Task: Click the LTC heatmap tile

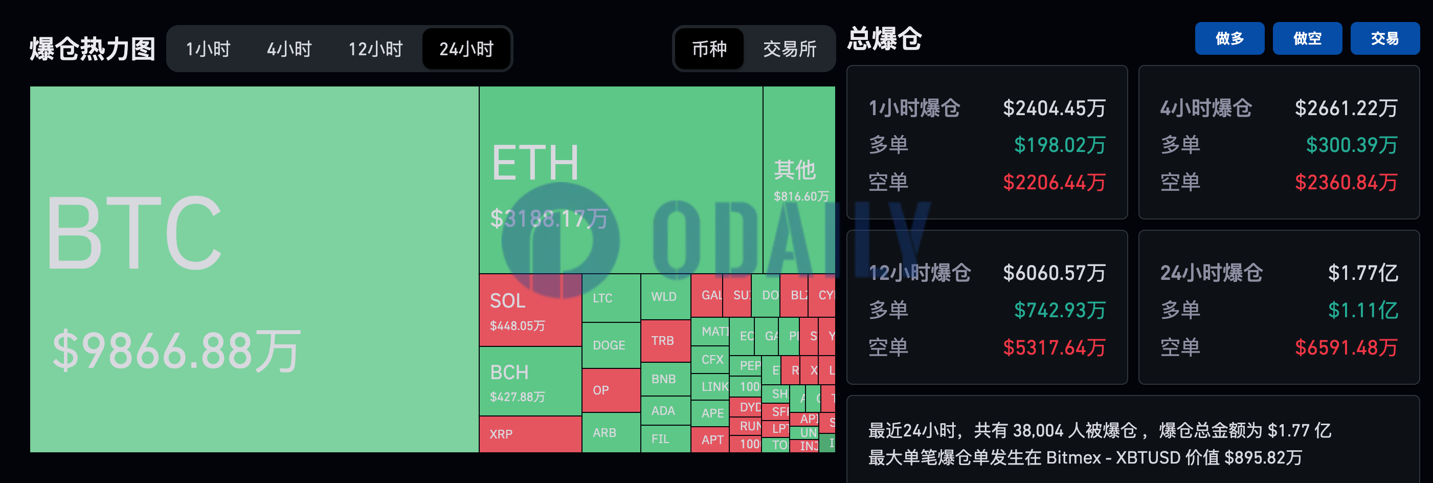Action: (611, 298)
